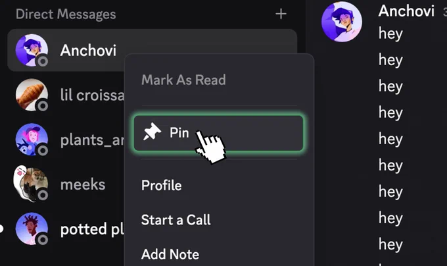Viewport: 447px width, 266px height.
Task: Open Profile from the context menu
Action: (161, 186)
